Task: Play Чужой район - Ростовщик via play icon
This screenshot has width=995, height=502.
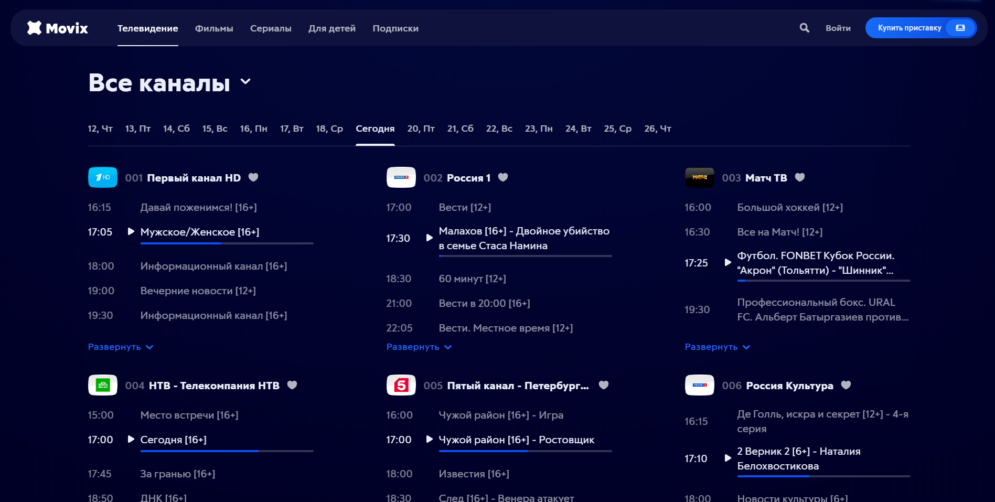Action: (x=430, y=439)
